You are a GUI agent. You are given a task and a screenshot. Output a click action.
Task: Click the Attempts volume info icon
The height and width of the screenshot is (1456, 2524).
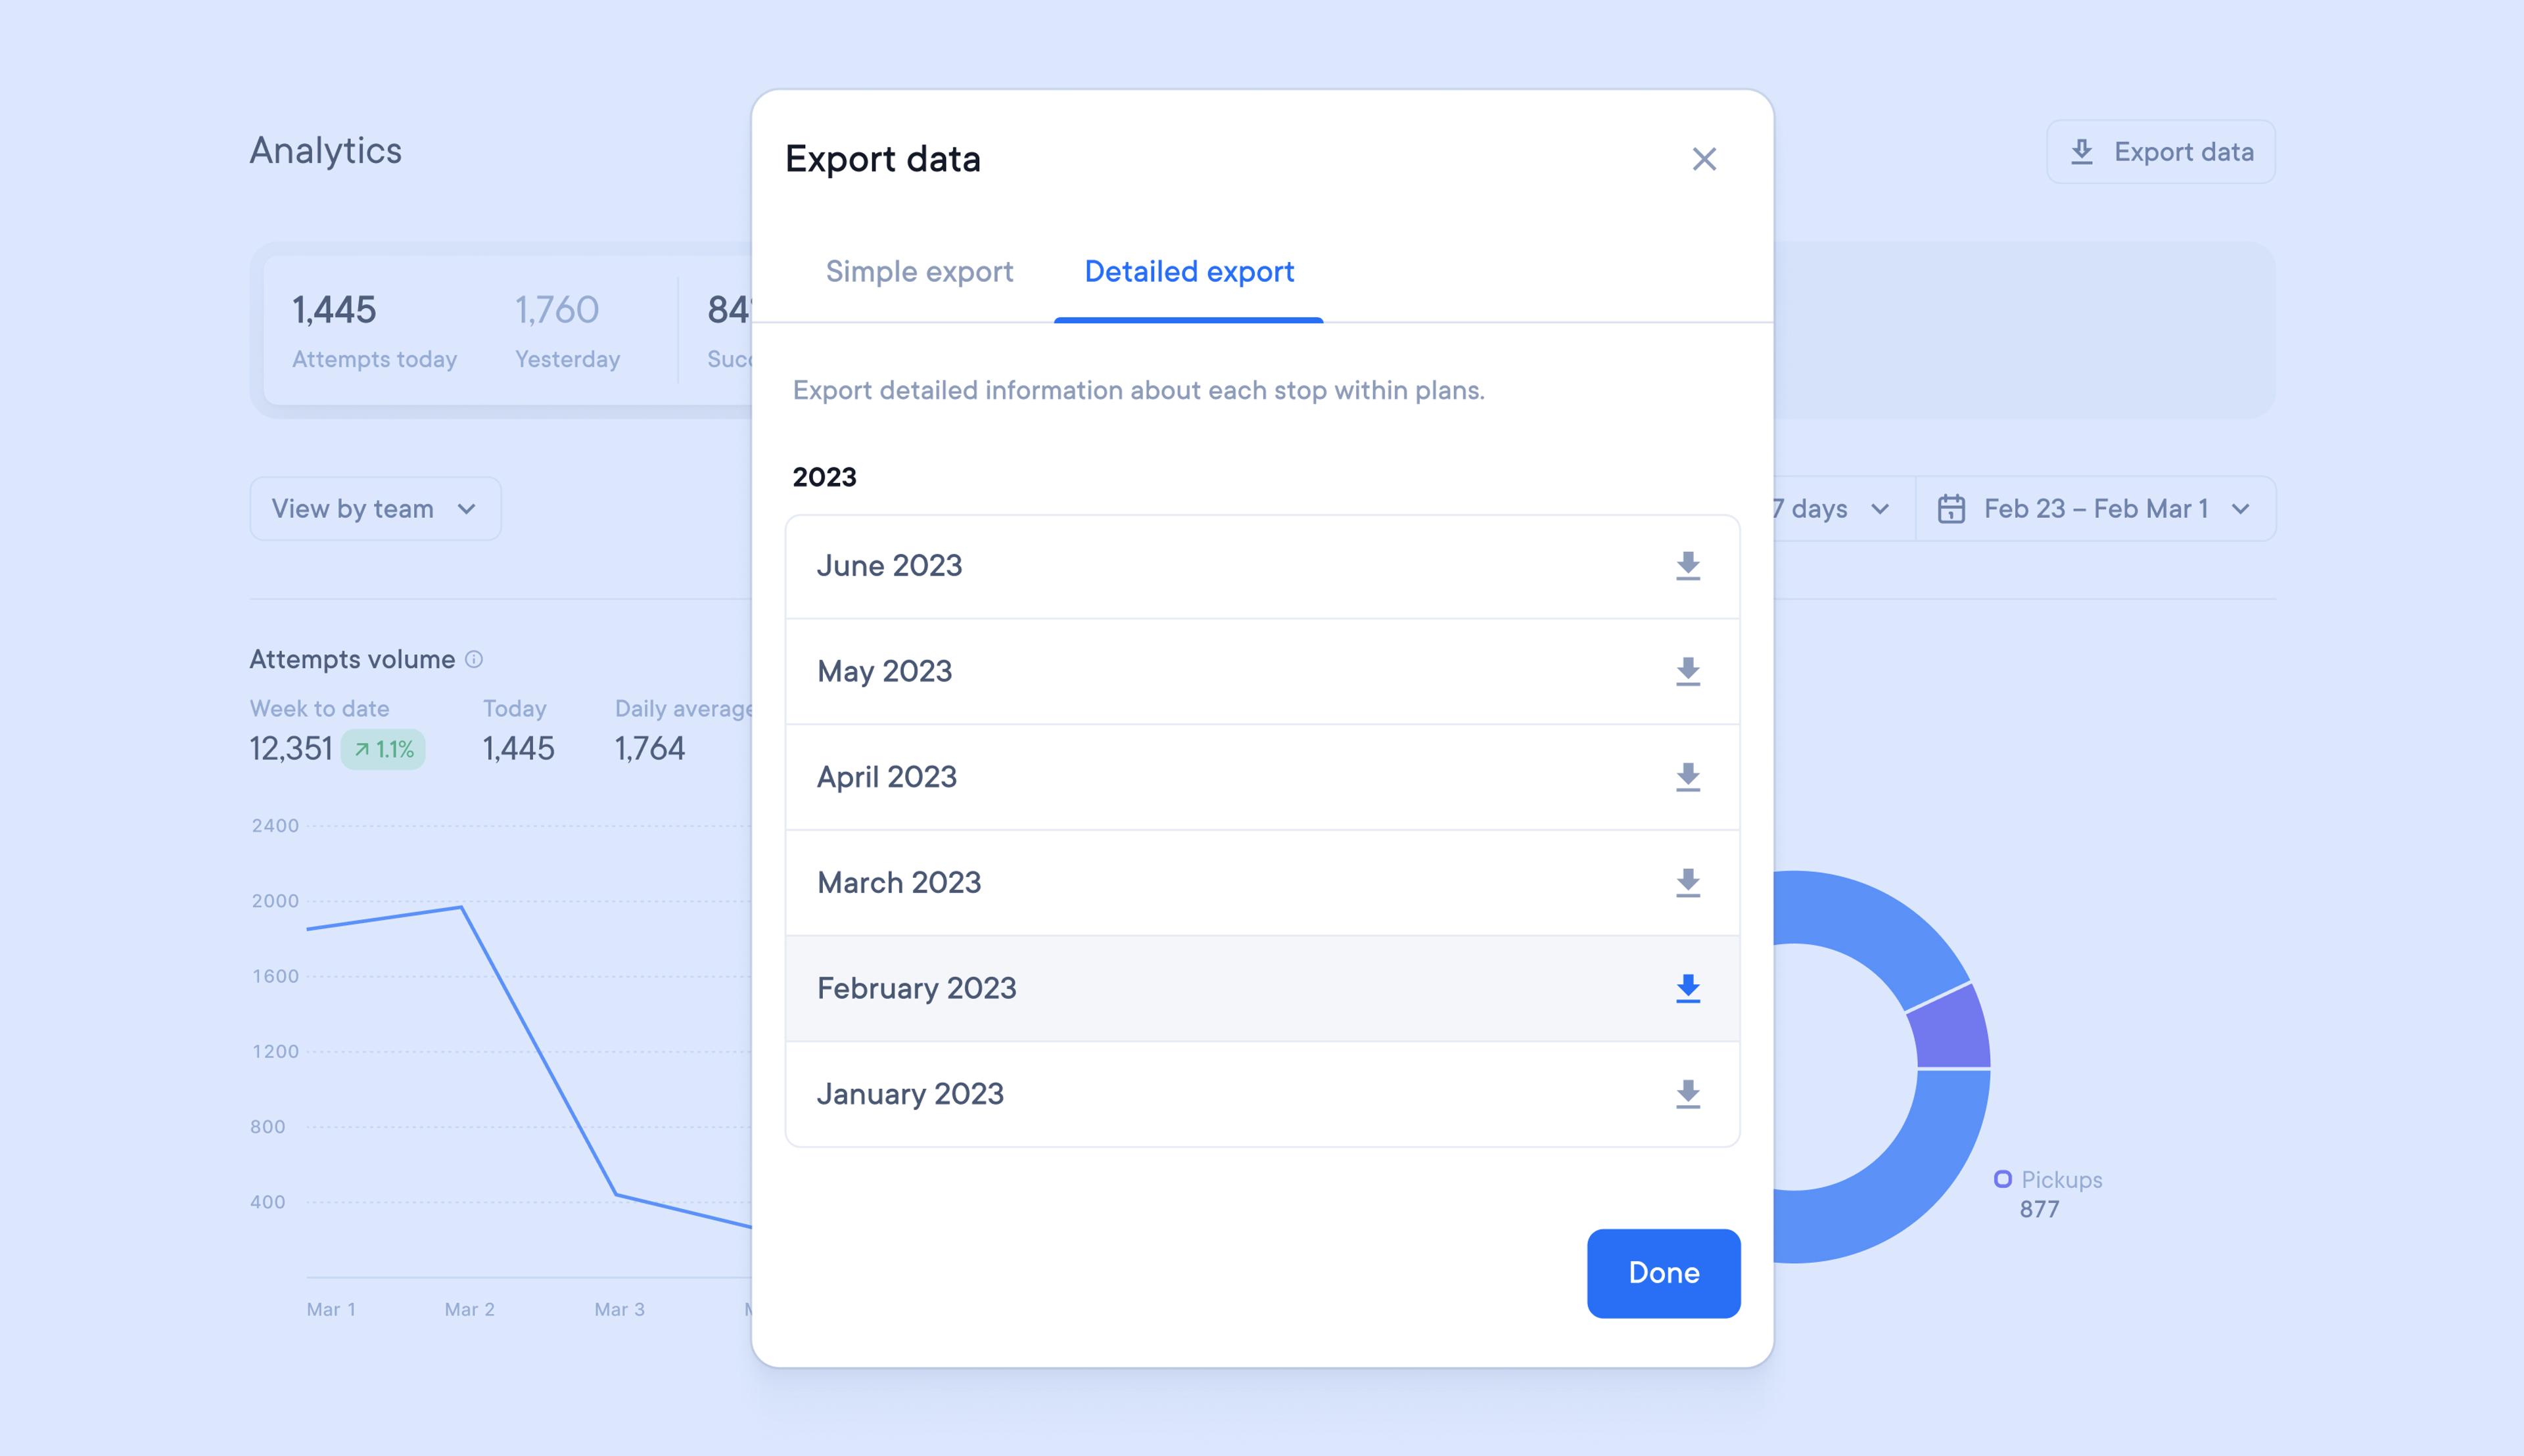[x=474, y=660]
